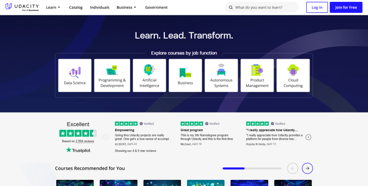The height and width of the screenshot is (186, 368).
Task: Click Verified badge on Albert's review
Action: [x=147, y=124]
